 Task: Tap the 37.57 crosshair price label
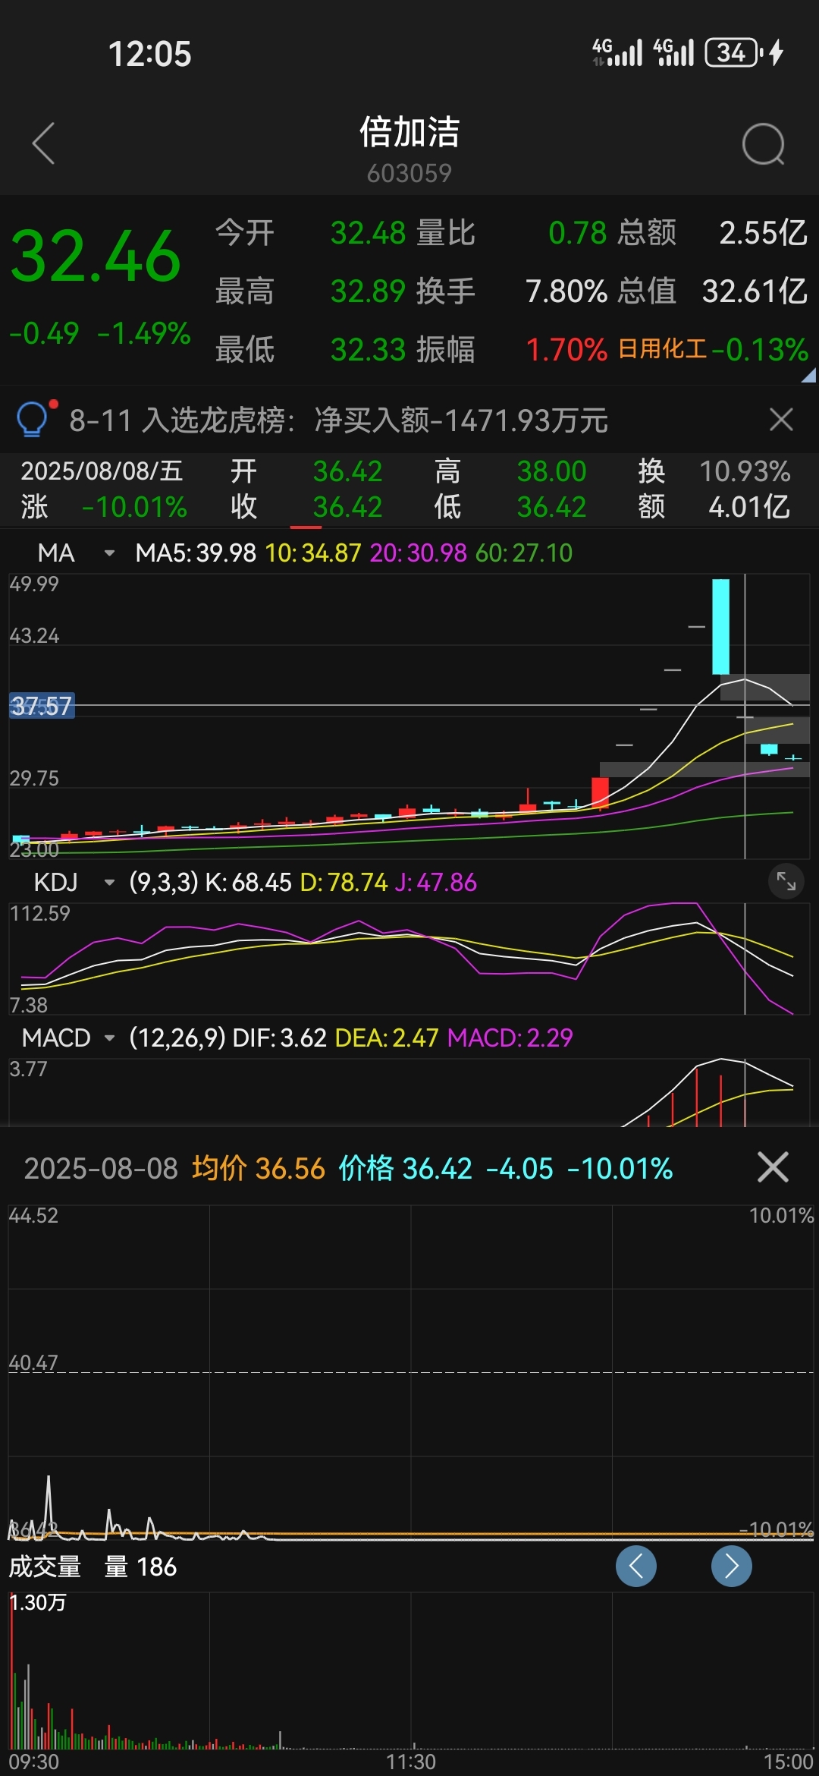point(42,706)
